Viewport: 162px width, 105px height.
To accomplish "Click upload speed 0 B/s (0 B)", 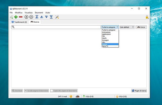I will 123,96.
